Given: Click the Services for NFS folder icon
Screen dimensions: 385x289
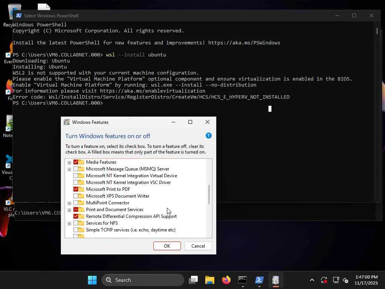Looking at the screenshot, I should [x=81, y=223].
